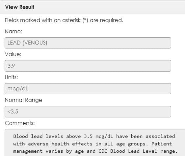This screenshot has width=185, height=156.
Task: Click the Name field showing LEAD (VENOUS)
Action: 88,43
